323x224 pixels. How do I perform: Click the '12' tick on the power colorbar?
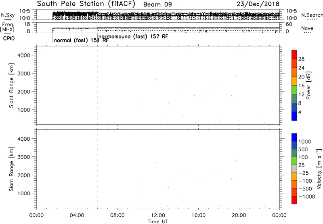coord(301,95)
